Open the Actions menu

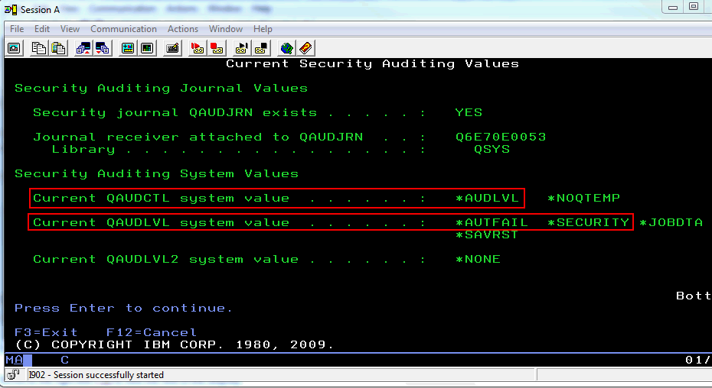tap(182, 29)
